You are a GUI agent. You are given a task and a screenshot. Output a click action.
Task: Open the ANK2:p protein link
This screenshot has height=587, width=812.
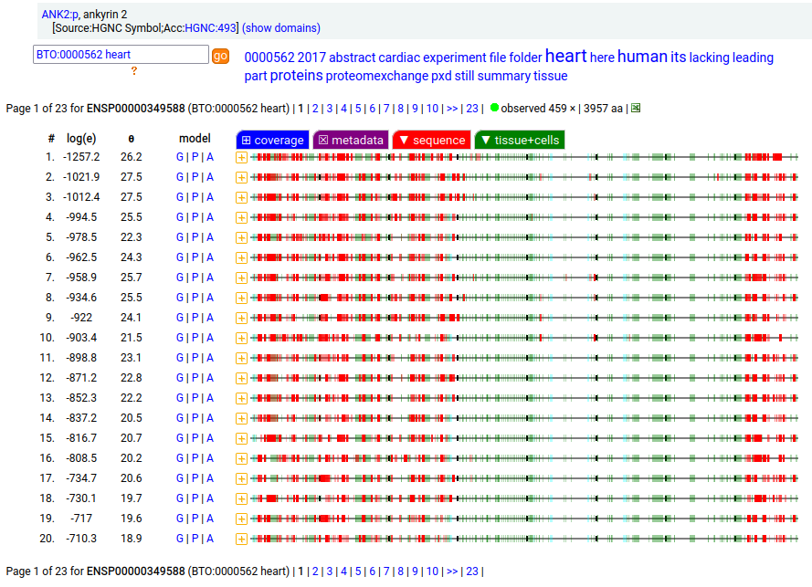[60, 15]
